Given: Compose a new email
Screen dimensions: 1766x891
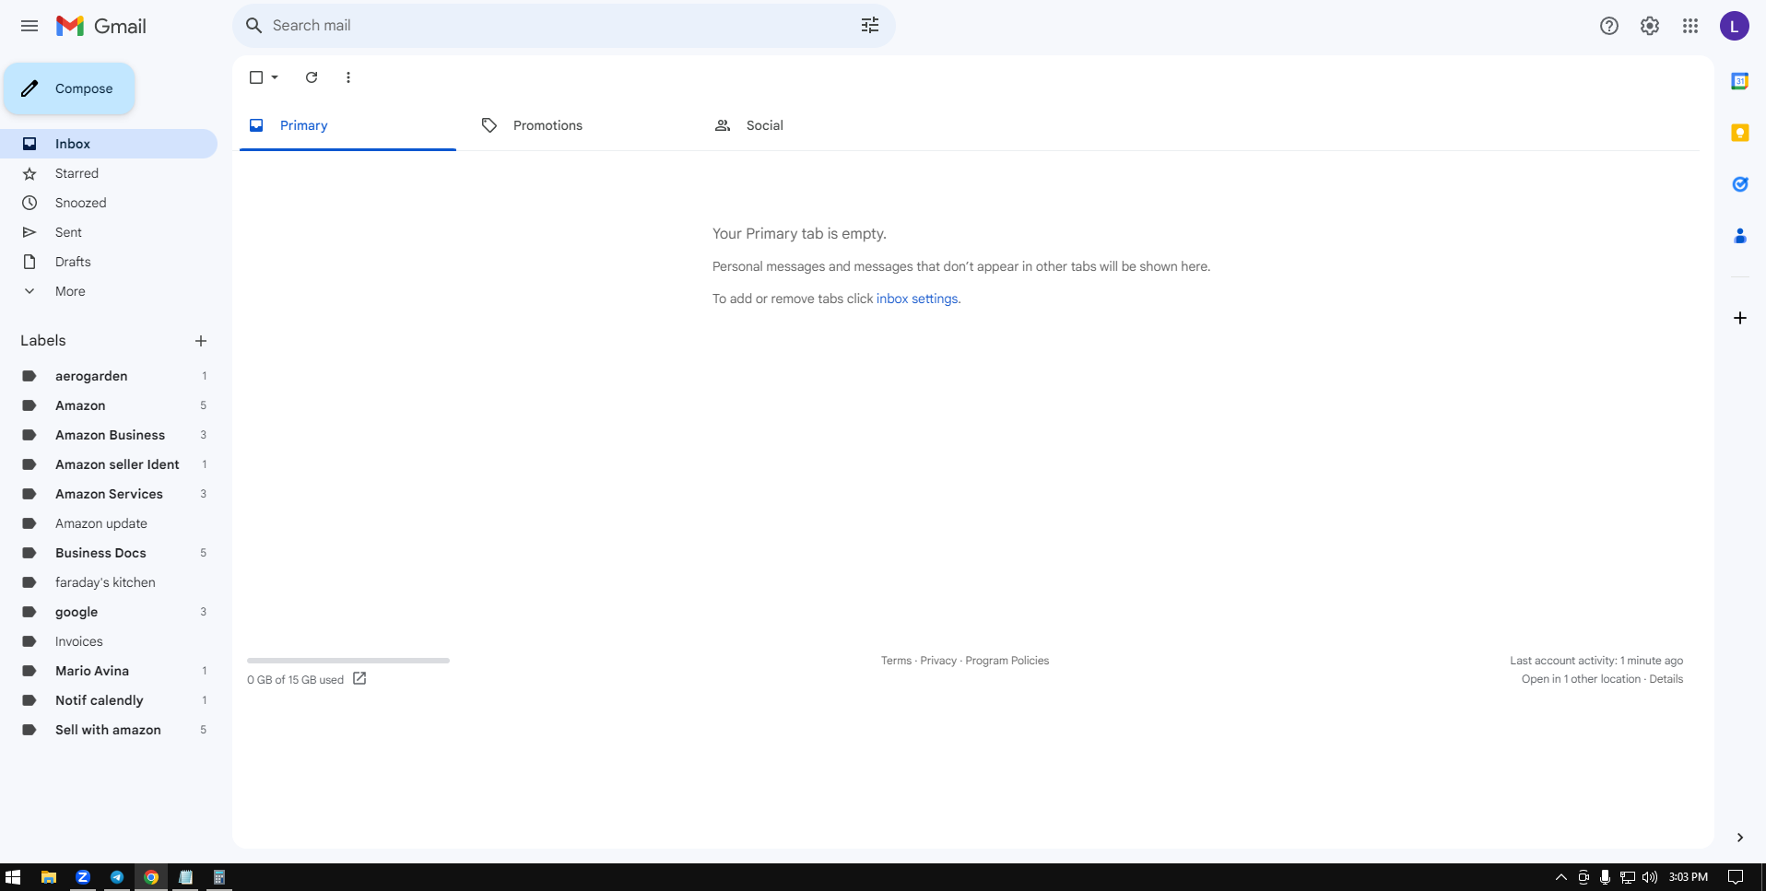Looking at the screenshot, I should [69, 88].
